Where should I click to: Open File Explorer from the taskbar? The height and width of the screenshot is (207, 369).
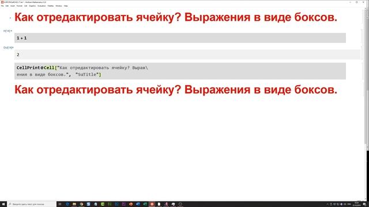(x=74, y=204)
